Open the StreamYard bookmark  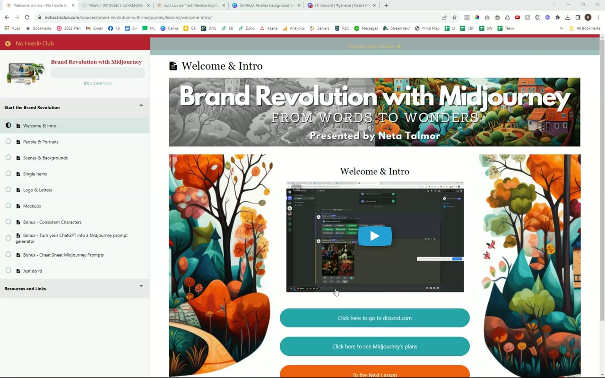point(396,28)
